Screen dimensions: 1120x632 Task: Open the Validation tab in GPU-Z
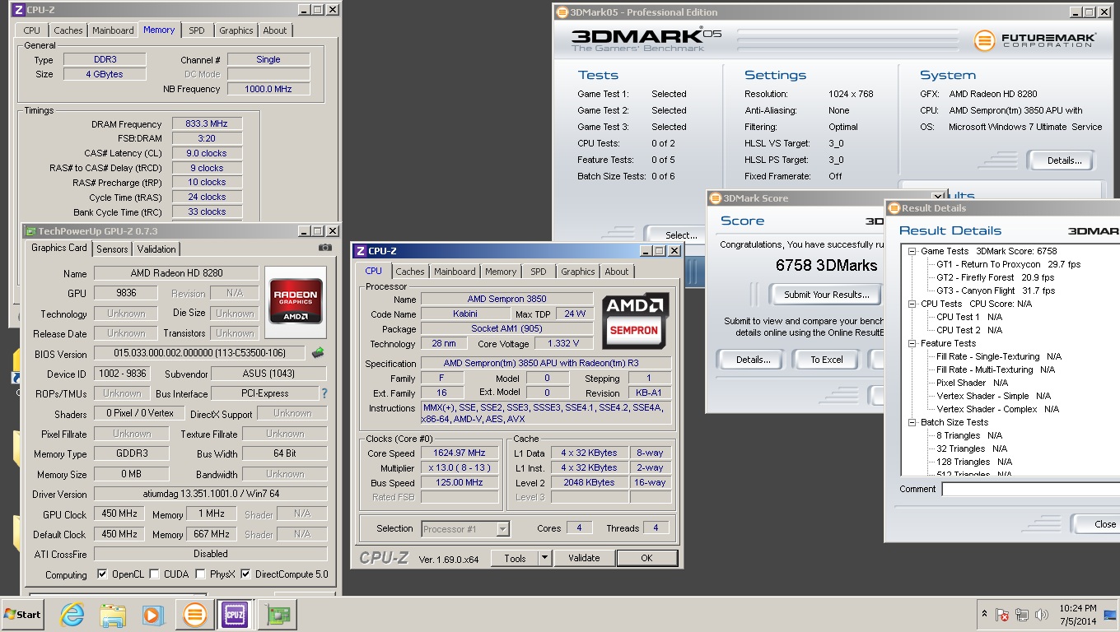[x=156, y=249]
